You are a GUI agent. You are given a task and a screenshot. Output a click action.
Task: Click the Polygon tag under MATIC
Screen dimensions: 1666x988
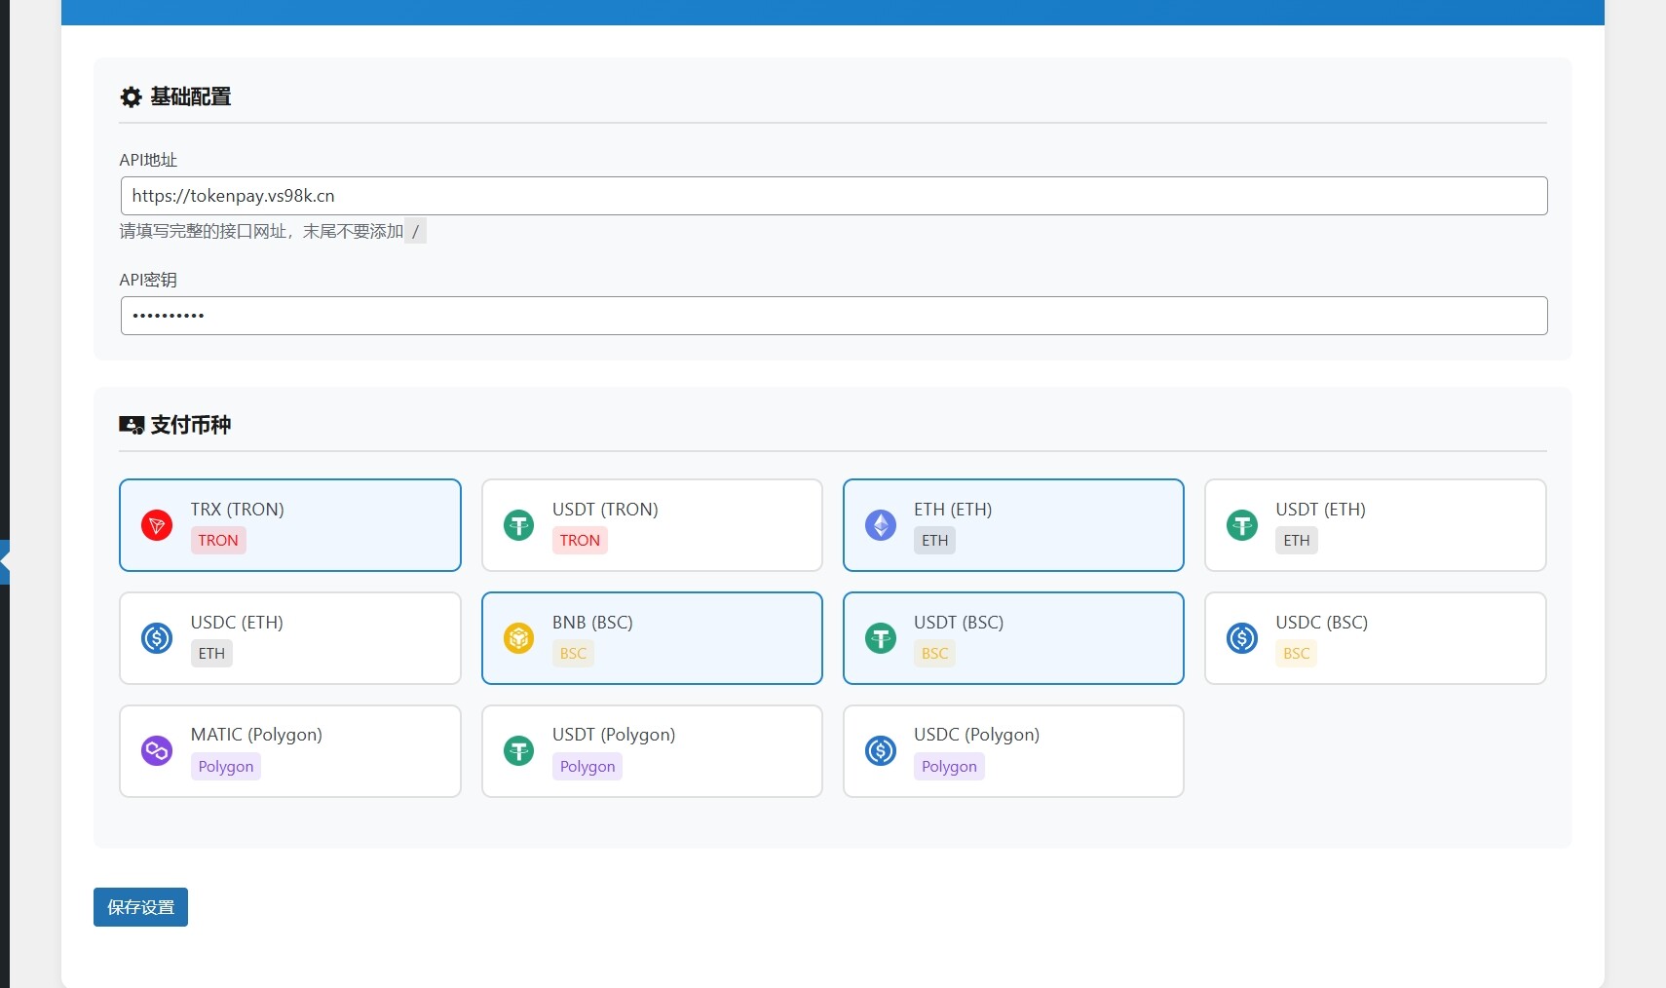226,767
